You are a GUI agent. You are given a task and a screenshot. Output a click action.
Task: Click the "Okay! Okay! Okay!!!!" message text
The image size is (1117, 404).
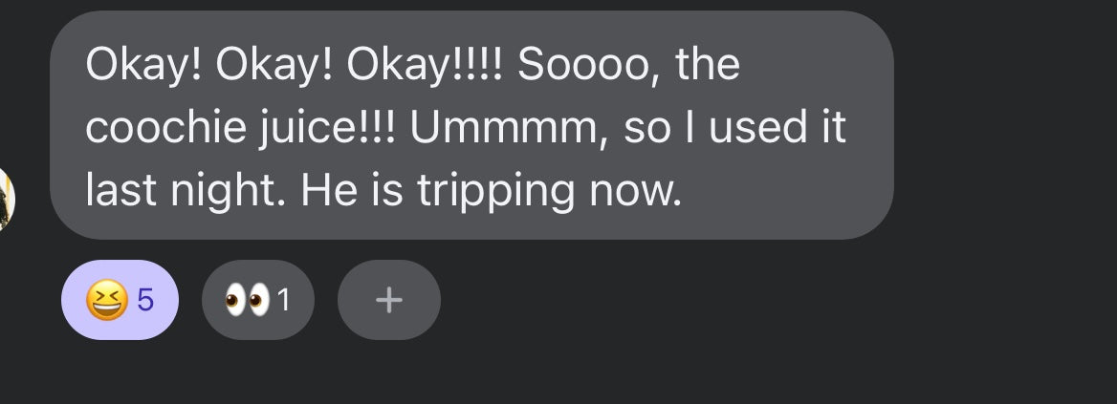pos(295,65)
